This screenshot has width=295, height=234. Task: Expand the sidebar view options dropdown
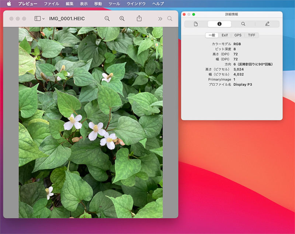tap(39, 18)
